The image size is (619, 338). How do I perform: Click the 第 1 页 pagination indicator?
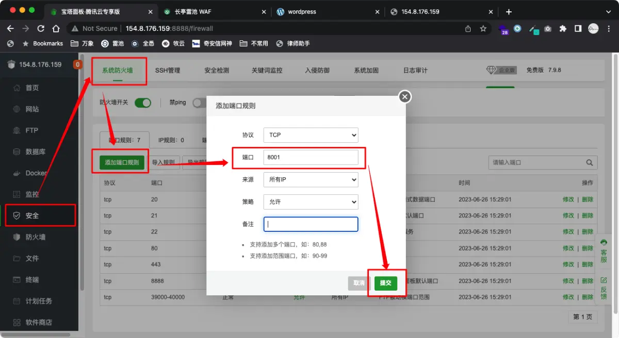click(x=583, y=316)
